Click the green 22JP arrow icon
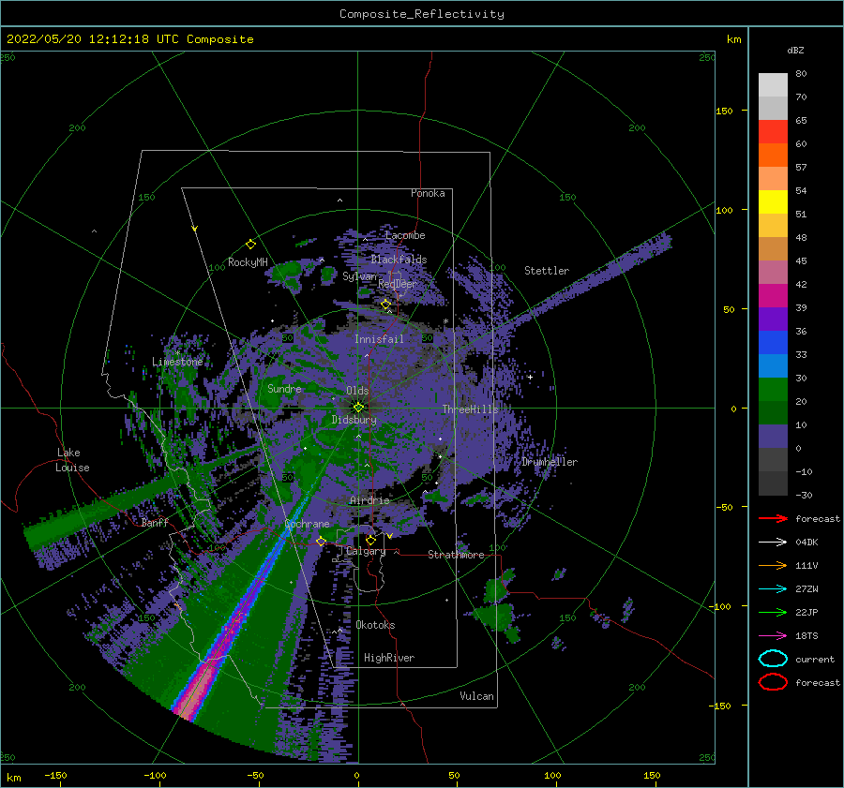 [x=773, y=612]
